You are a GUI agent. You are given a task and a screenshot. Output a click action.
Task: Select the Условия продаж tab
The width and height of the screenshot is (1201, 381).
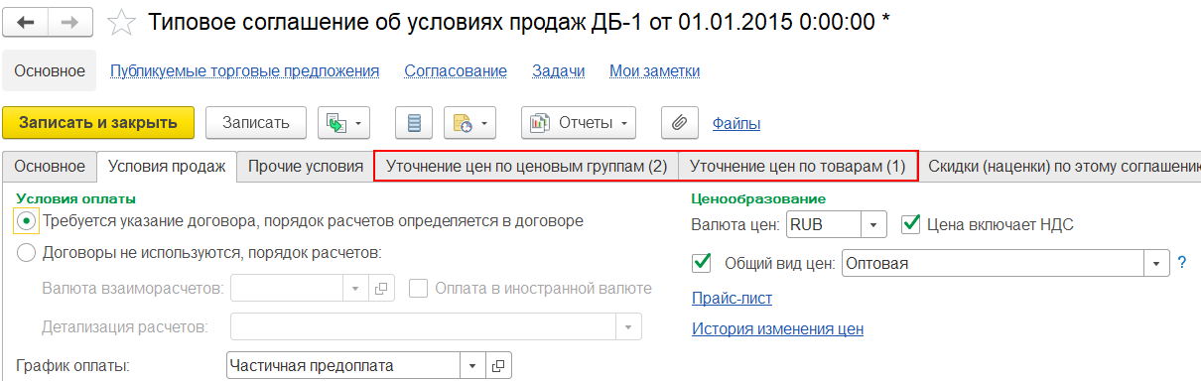point(167,167)
